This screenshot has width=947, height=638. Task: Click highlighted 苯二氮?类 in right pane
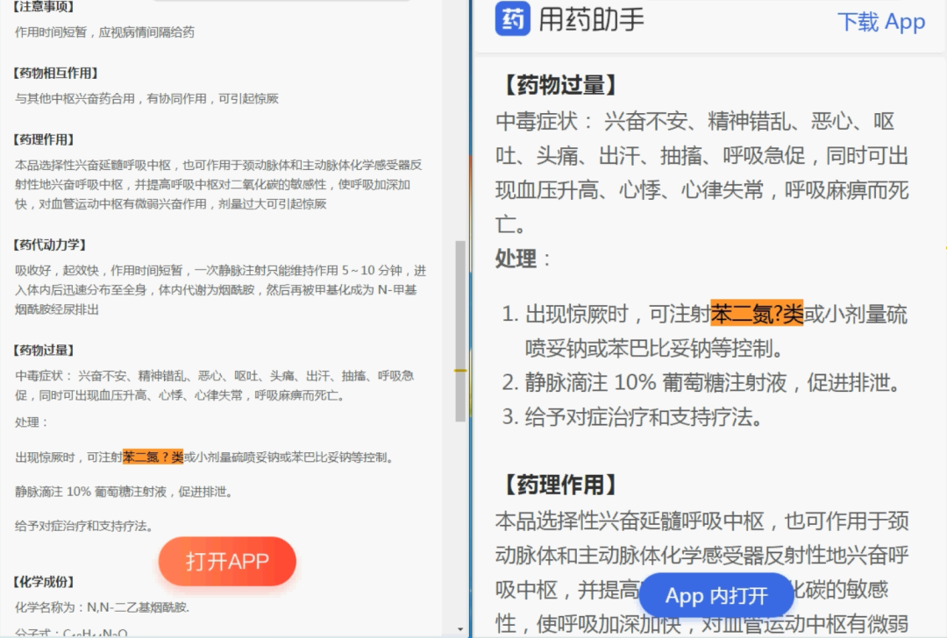coord(756,314)
